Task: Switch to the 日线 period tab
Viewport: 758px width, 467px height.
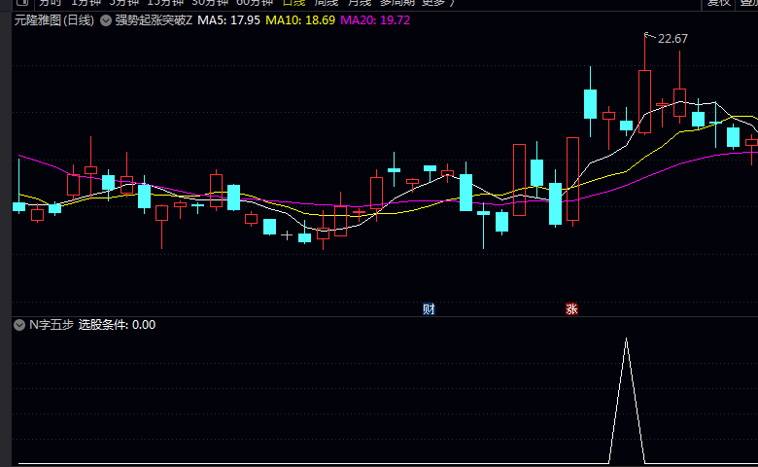Action: coord(293,3)
